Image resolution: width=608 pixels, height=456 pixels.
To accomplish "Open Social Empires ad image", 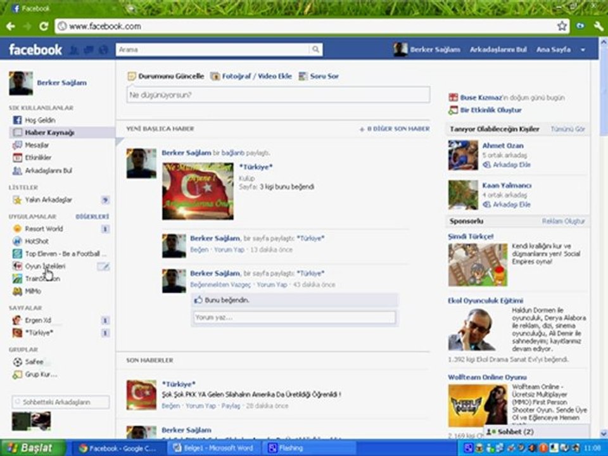I will [478, 265].
